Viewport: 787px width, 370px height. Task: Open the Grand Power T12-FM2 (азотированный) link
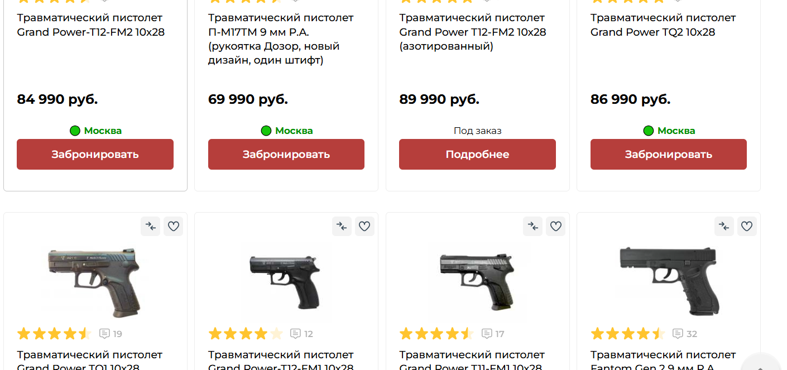(x=472, y=32)
